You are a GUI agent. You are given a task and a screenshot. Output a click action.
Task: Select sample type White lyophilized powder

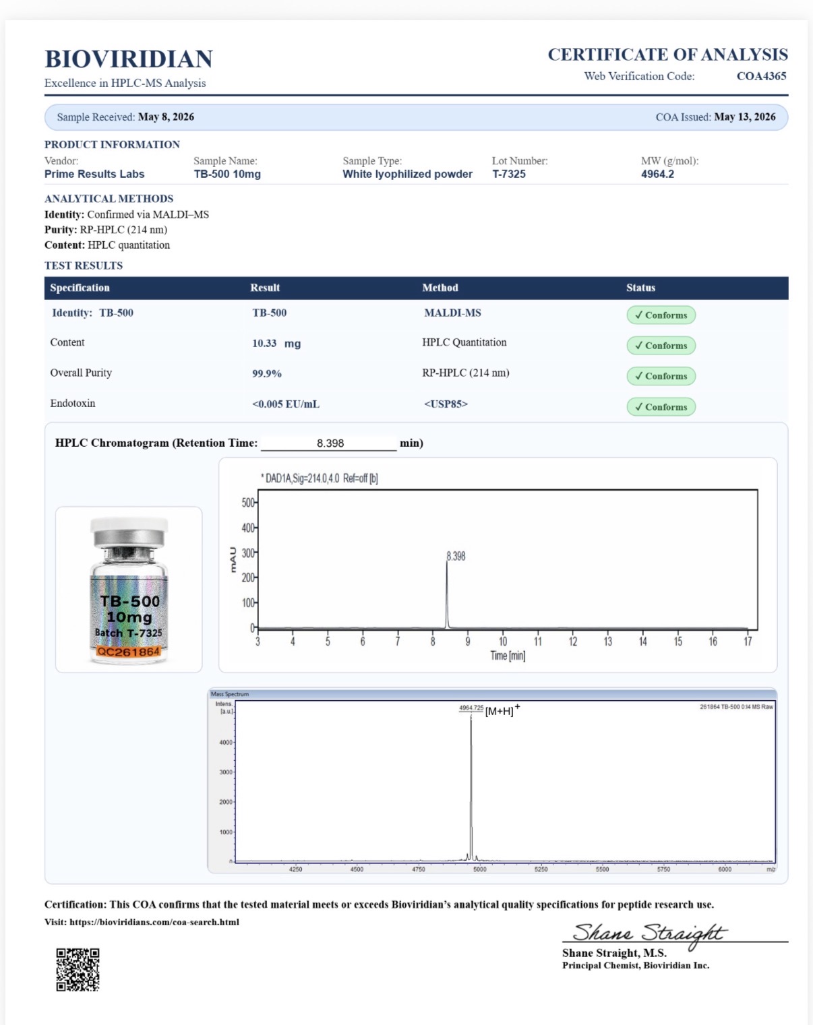tap(407, 174)
